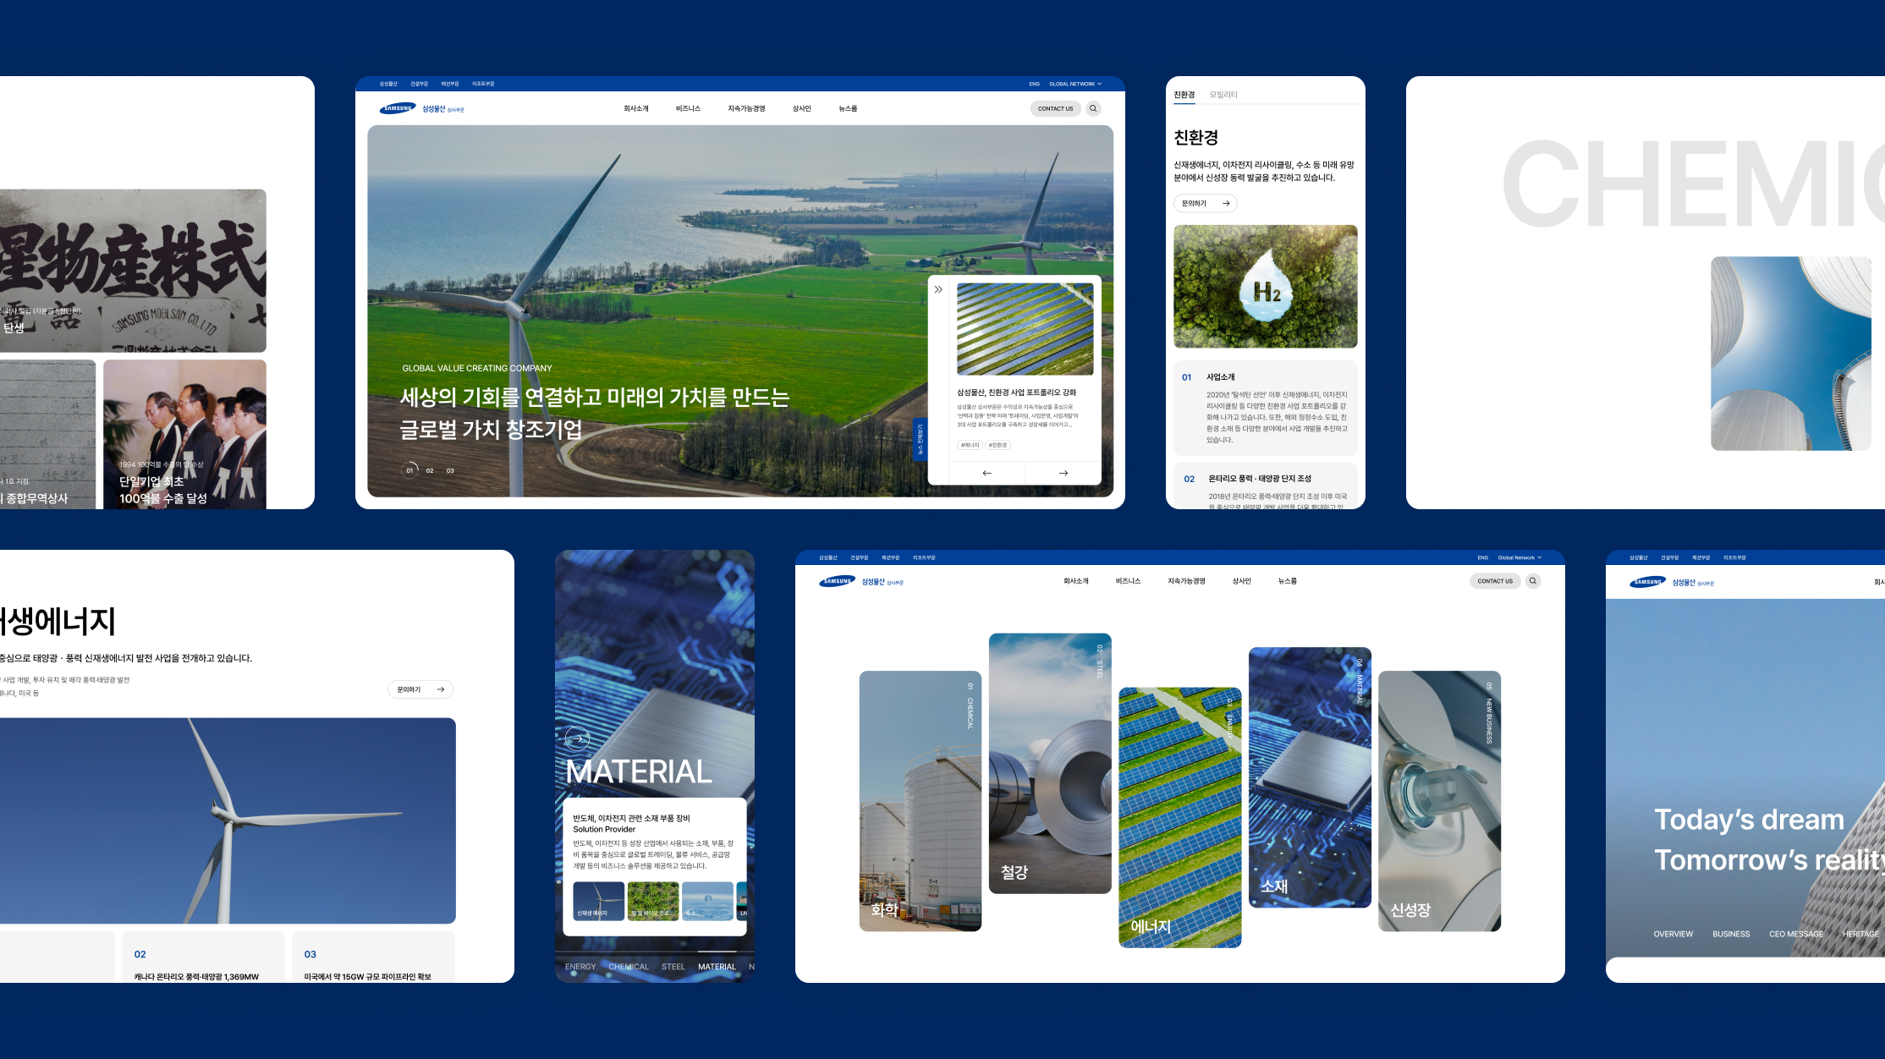Click CONTACT US button on business cards page
Screen dimensions: 1885x1059
[1495, 581]
